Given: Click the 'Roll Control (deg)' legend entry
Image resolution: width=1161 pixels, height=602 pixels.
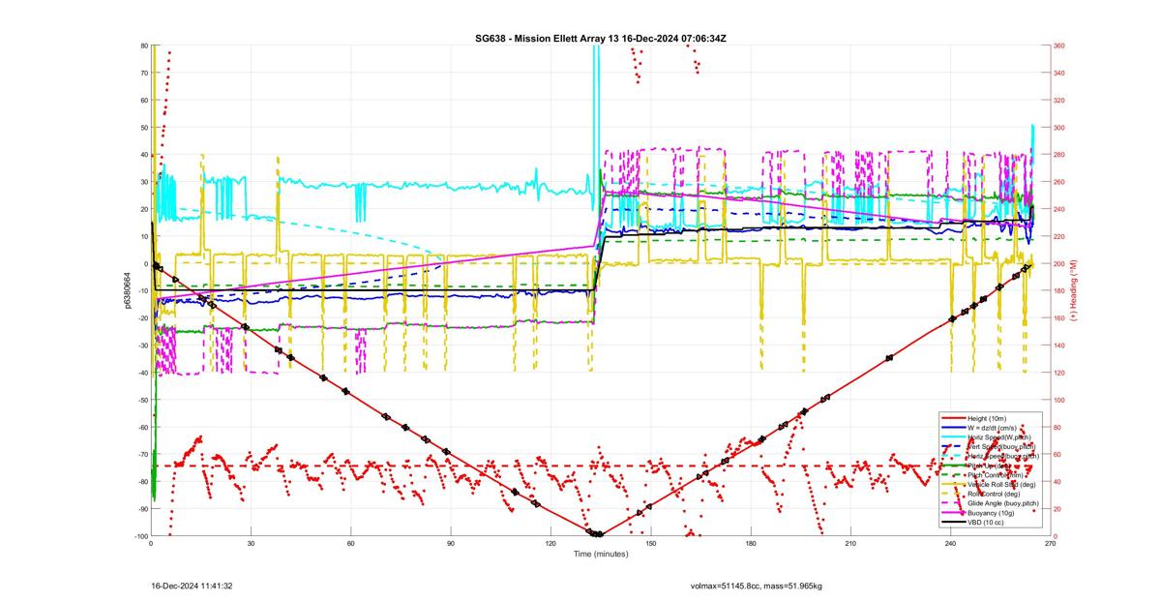Looking at the screenshot, I should 996,494.
